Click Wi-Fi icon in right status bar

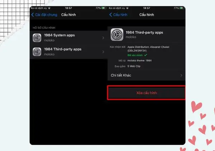(x=127, y=8)
